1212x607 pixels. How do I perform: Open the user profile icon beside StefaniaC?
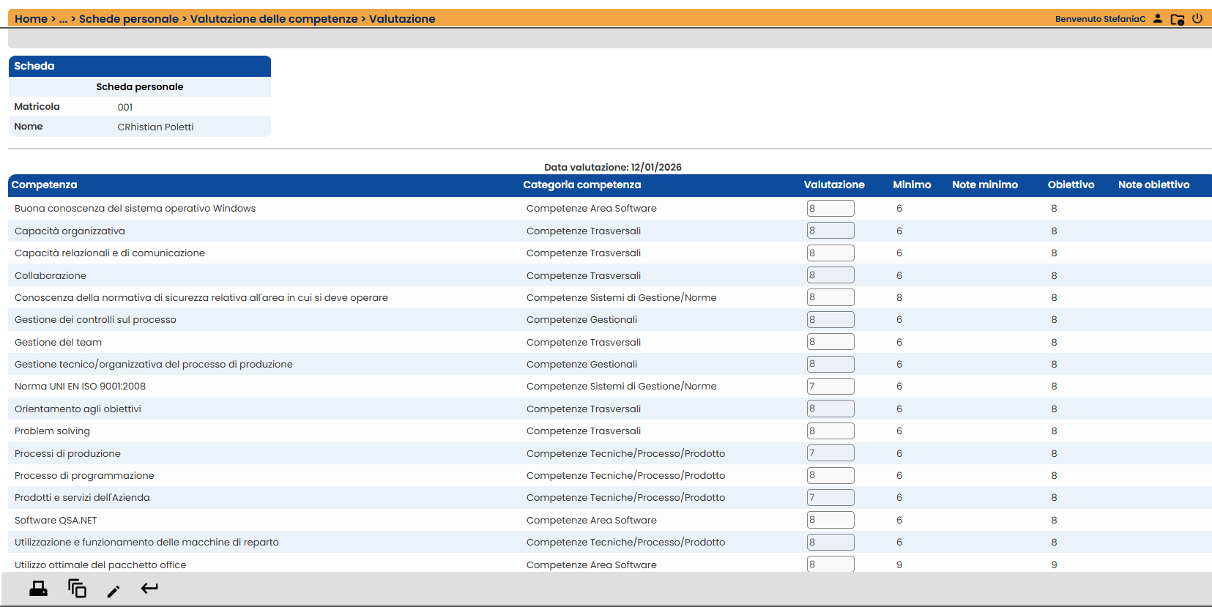[1158, 18]
